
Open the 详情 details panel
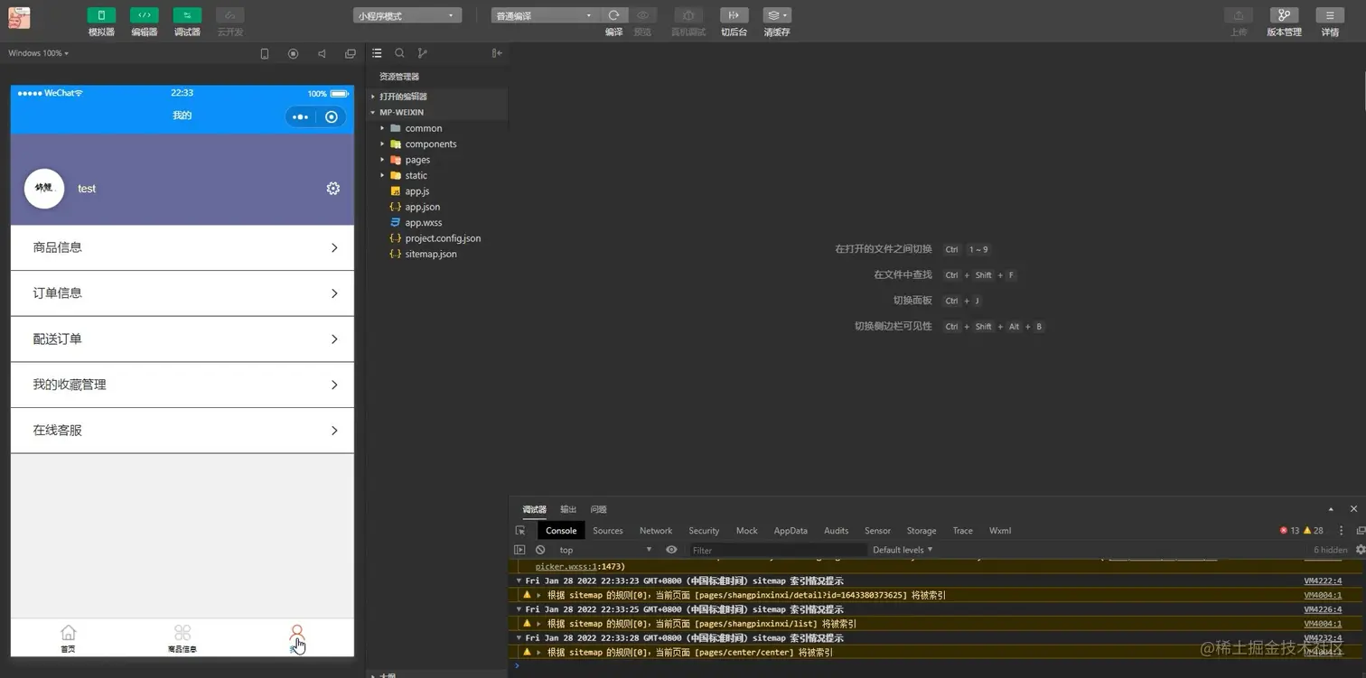[x=1330, y=15]
